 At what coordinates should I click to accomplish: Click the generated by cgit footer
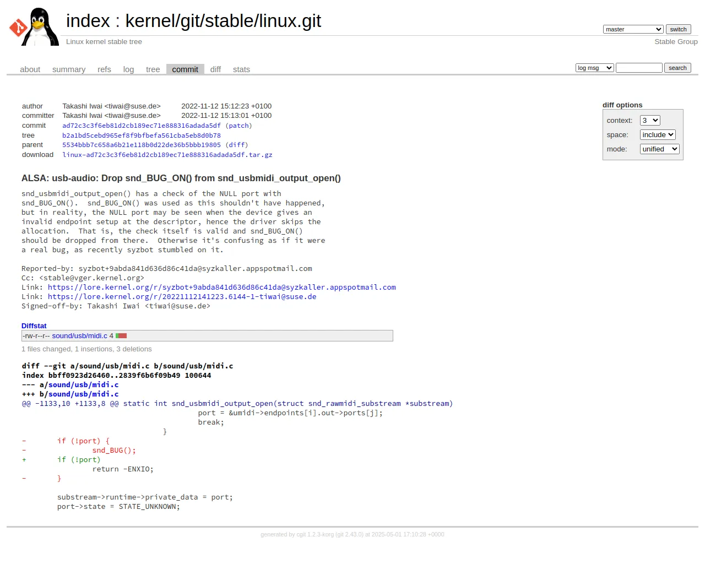point(352,534)
